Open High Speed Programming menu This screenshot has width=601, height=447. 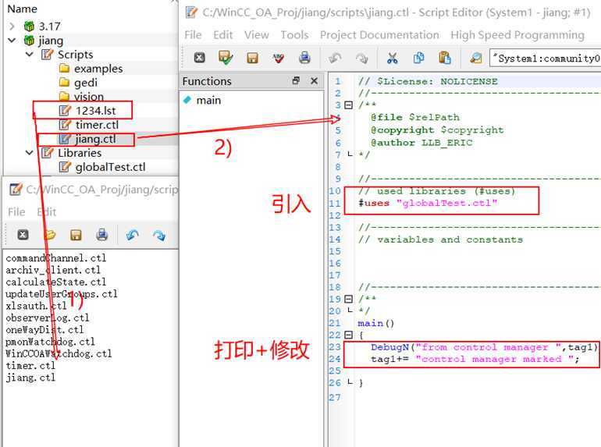click(517, 35)
